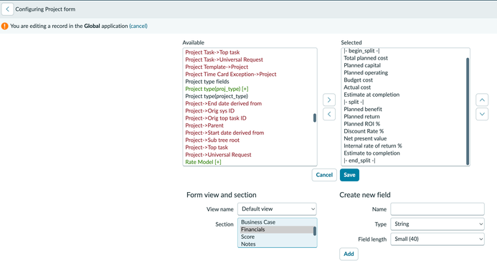The image size is (497, 263).
Task: Select Estimate to completion field
Action: tap(371, 153)
